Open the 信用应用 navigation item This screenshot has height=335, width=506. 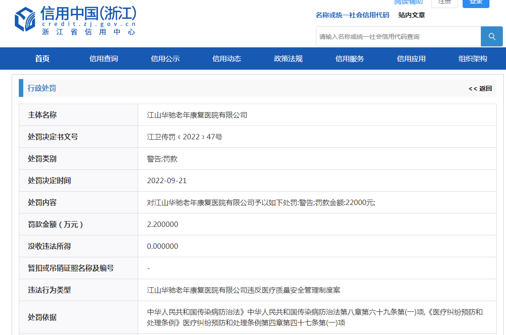(x=411, y=59)
